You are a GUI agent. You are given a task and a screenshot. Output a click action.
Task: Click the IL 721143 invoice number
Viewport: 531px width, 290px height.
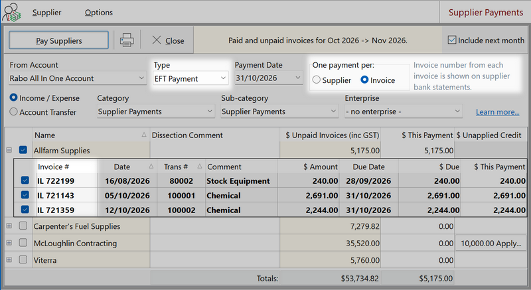56,196
